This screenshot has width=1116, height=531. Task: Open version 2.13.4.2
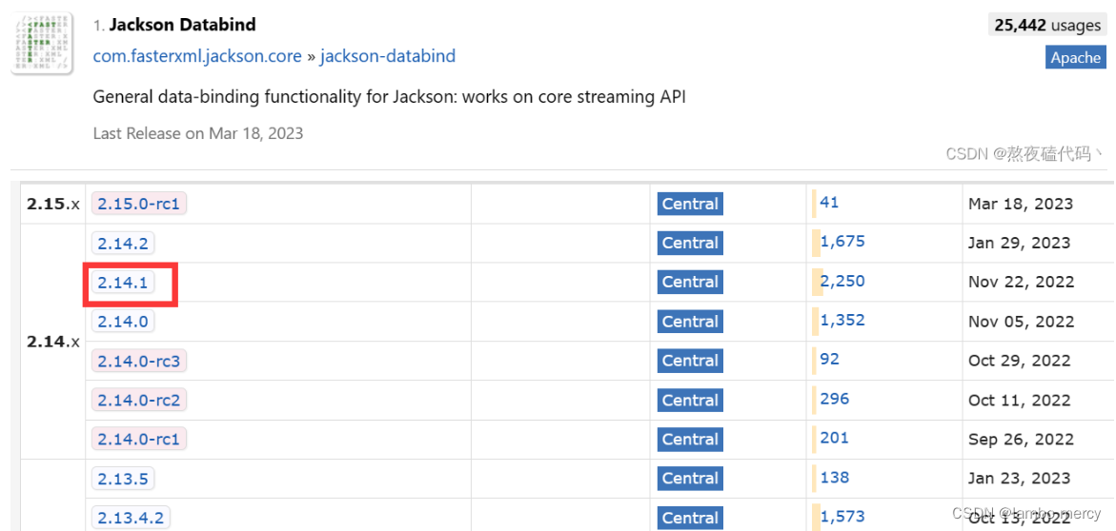coord(131,519)
